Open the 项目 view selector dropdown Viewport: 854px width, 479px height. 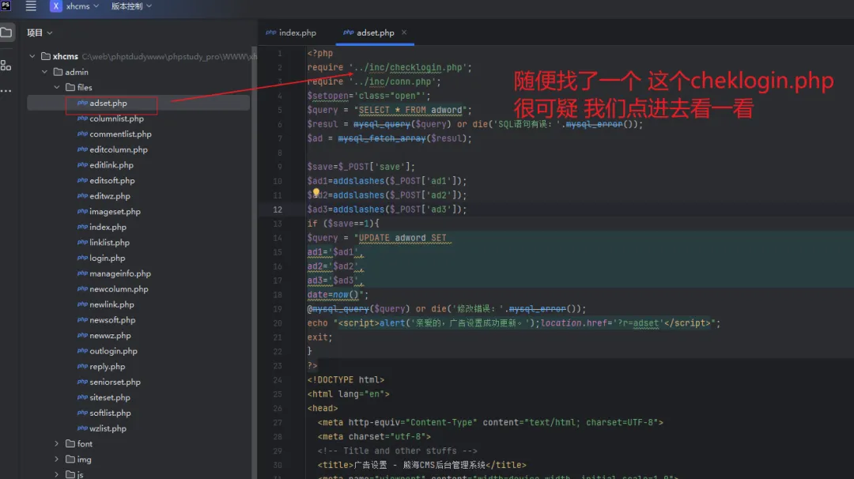pos(40,32)
